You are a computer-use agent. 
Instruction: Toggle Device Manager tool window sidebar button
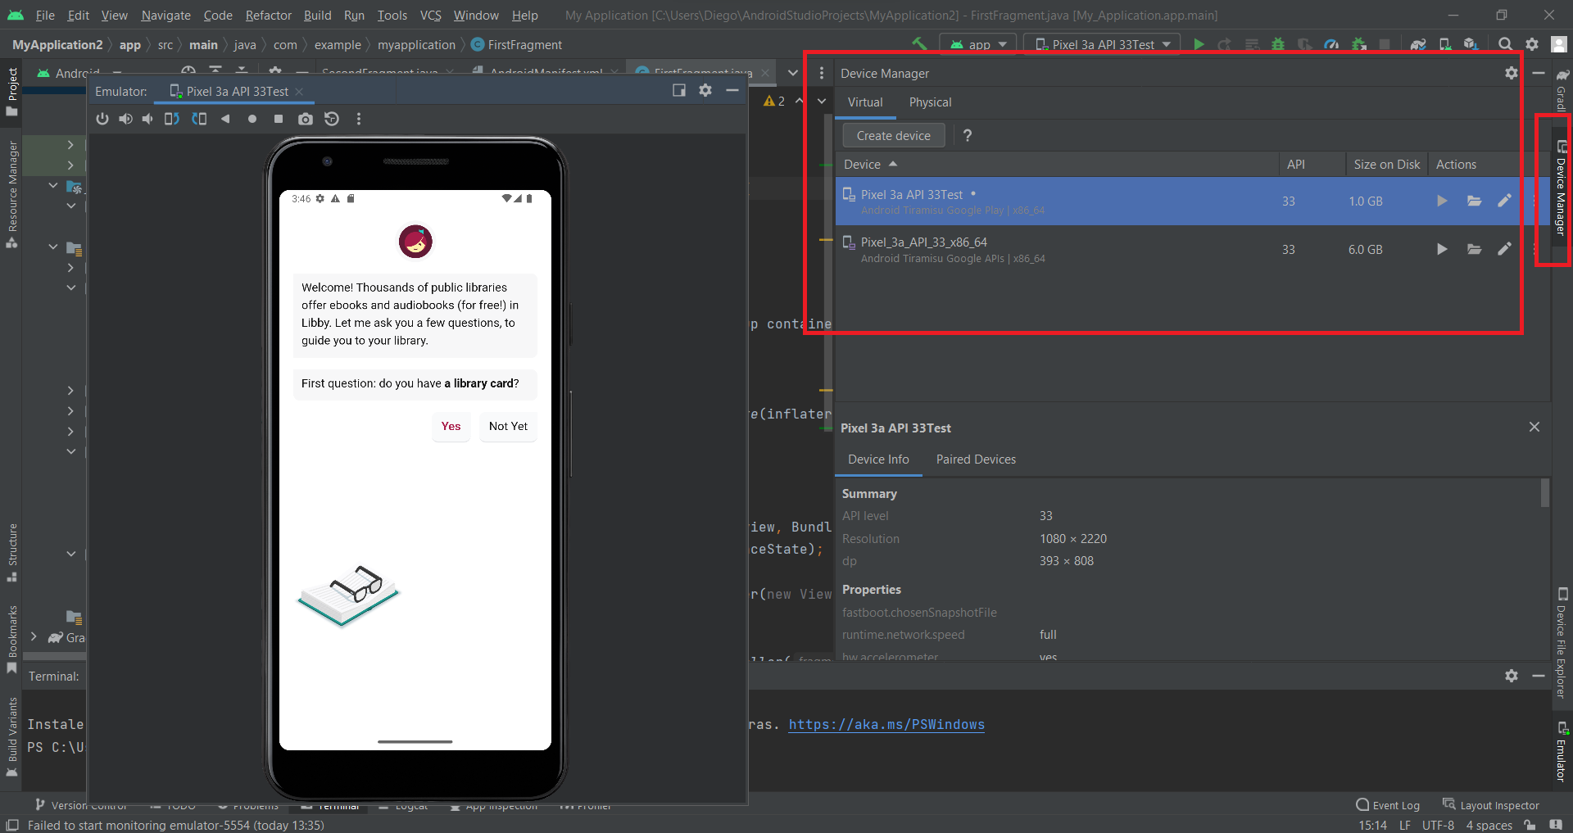1562,188
